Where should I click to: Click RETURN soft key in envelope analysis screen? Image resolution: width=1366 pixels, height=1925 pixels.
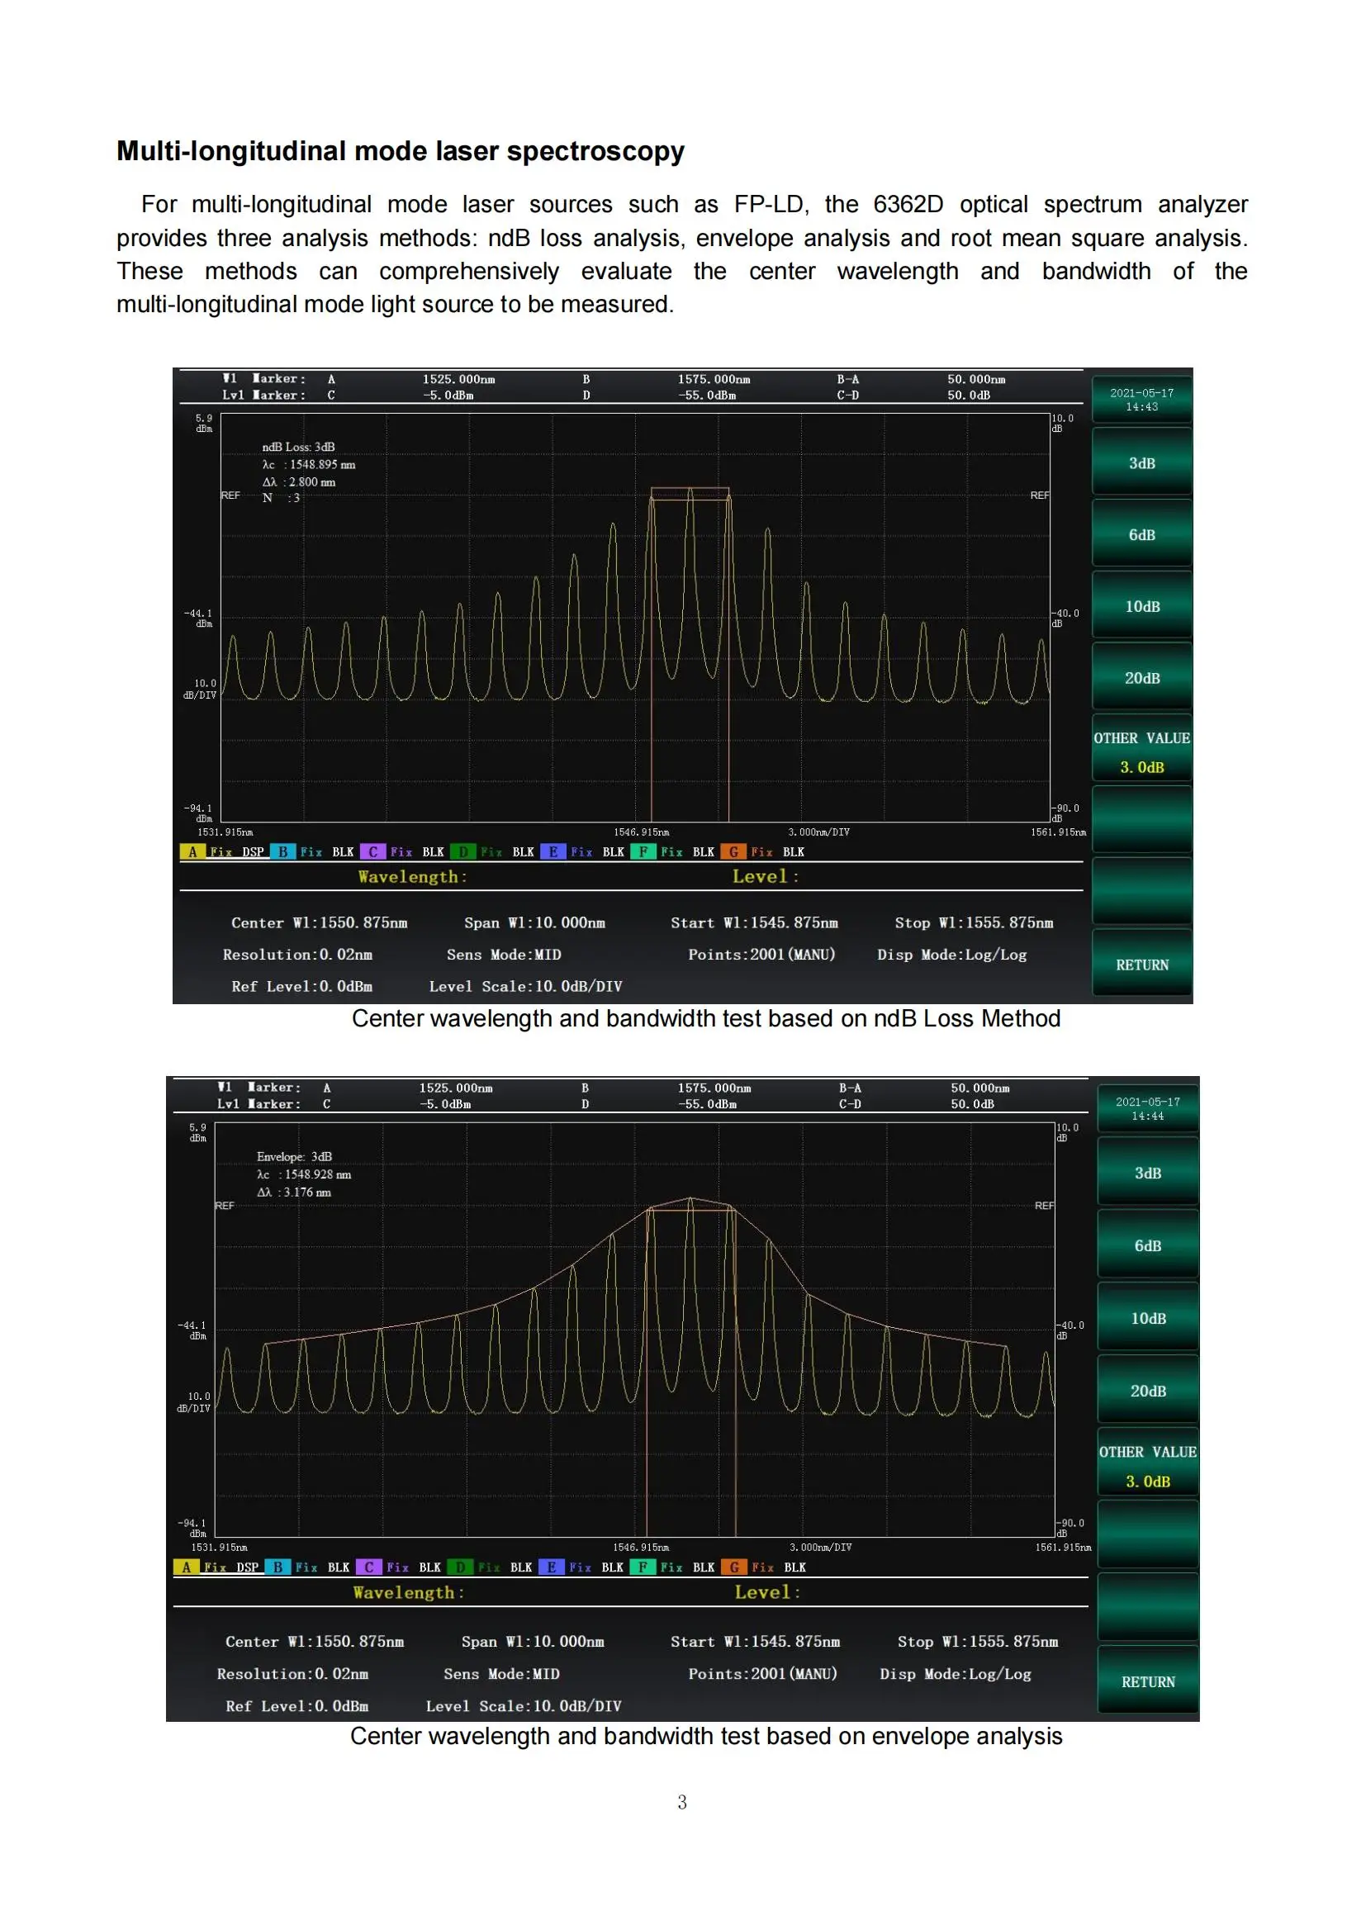pyautogui.click(x=1147, y=1681)
